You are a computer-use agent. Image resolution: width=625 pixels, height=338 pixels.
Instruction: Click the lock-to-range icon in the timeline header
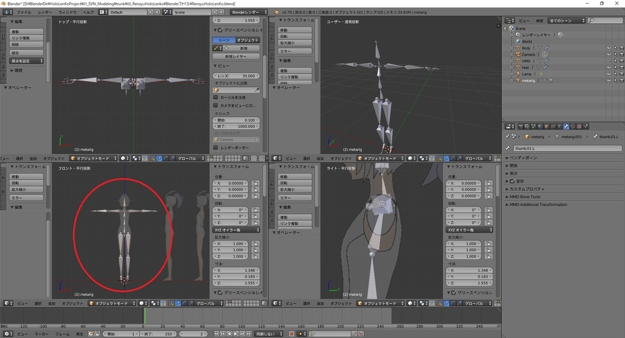(97, 334)
